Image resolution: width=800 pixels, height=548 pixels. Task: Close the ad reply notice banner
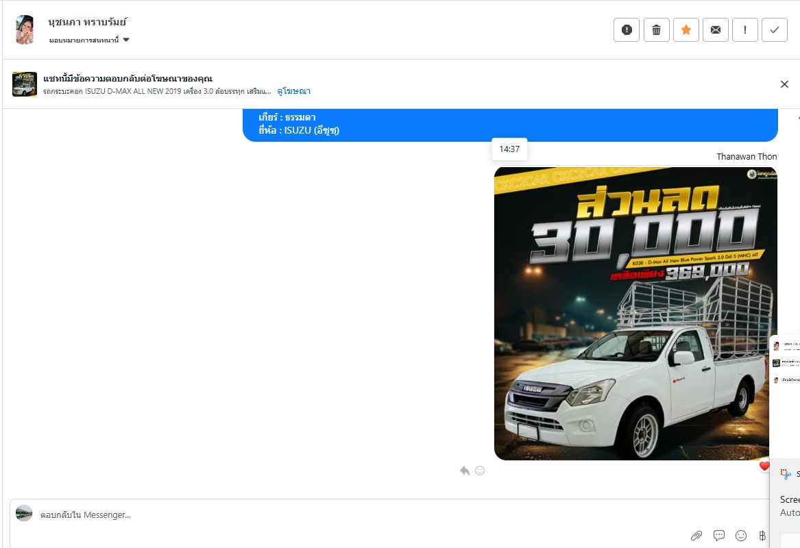[785, 84]
